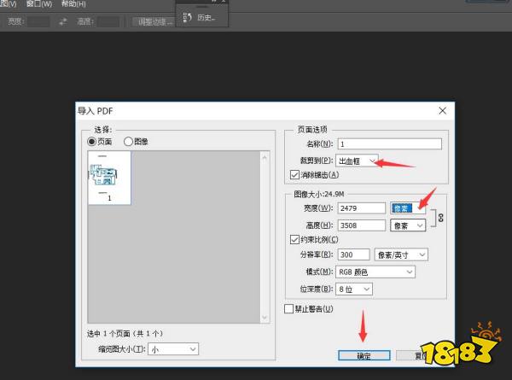This screenshot has width=512, height=380.
Task: Select the 图像 radio button
Action: (x=129, y=142)
